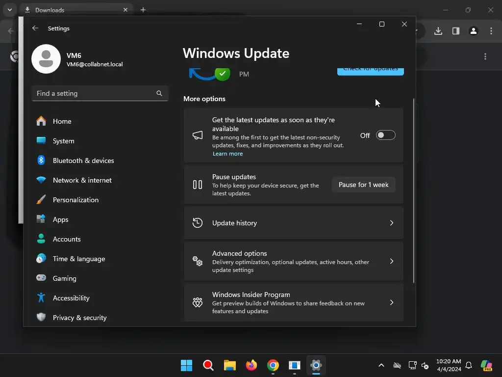Screen dimensions: 502x377
Task: Open the taskbar clock showing 10:20 AM
Action: coord(449,365)
